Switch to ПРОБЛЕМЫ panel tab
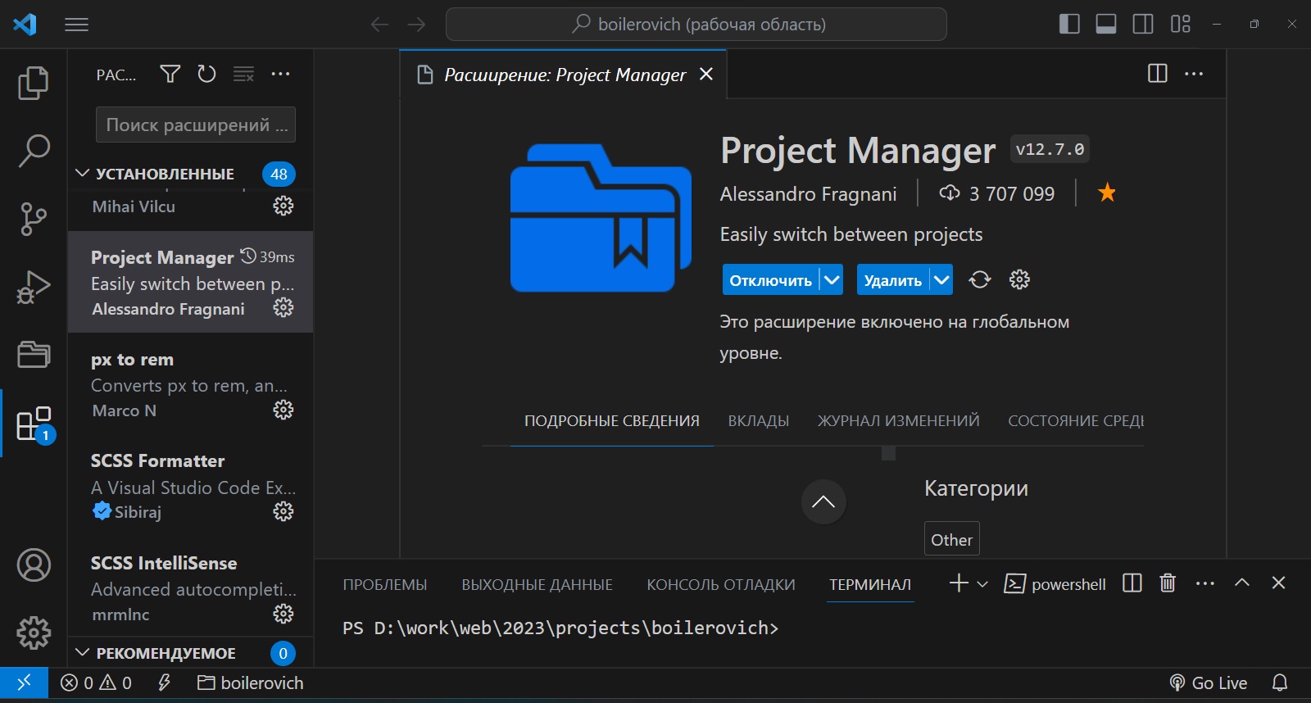The height and width of the screenshot is (703, 1311). (385, 585)
